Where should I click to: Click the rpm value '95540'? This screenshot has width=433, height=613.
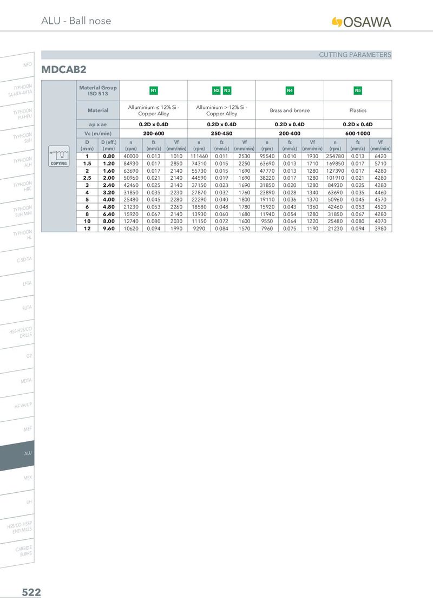coord(267,156)
